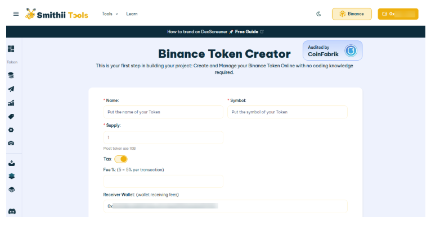The height and width of the screenshot is (226, 431).
Task: Click the camera snapshot sidebar icon
Action: pyautogui.click(x=11, y=144)
